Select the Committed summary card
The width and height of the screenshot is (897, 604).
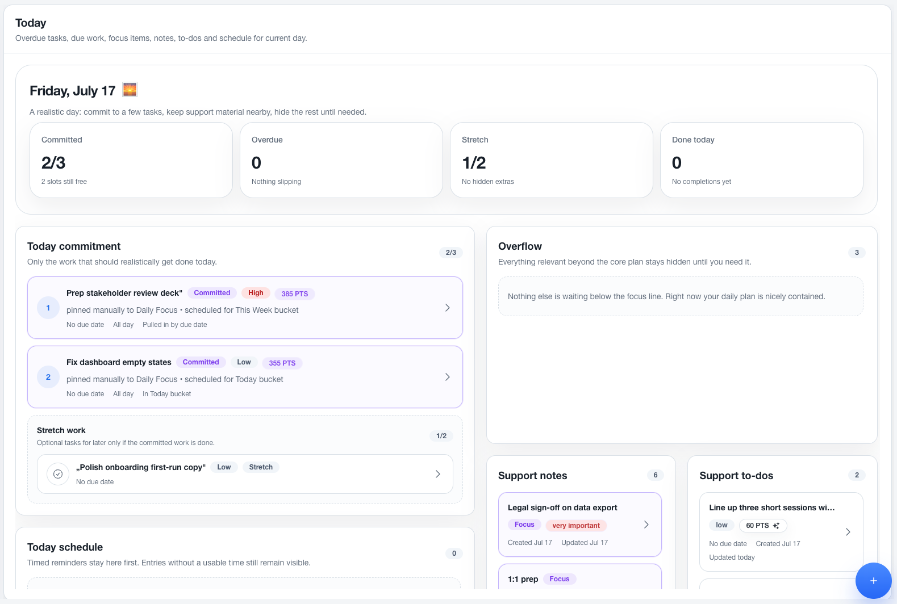tap(131, 160)
